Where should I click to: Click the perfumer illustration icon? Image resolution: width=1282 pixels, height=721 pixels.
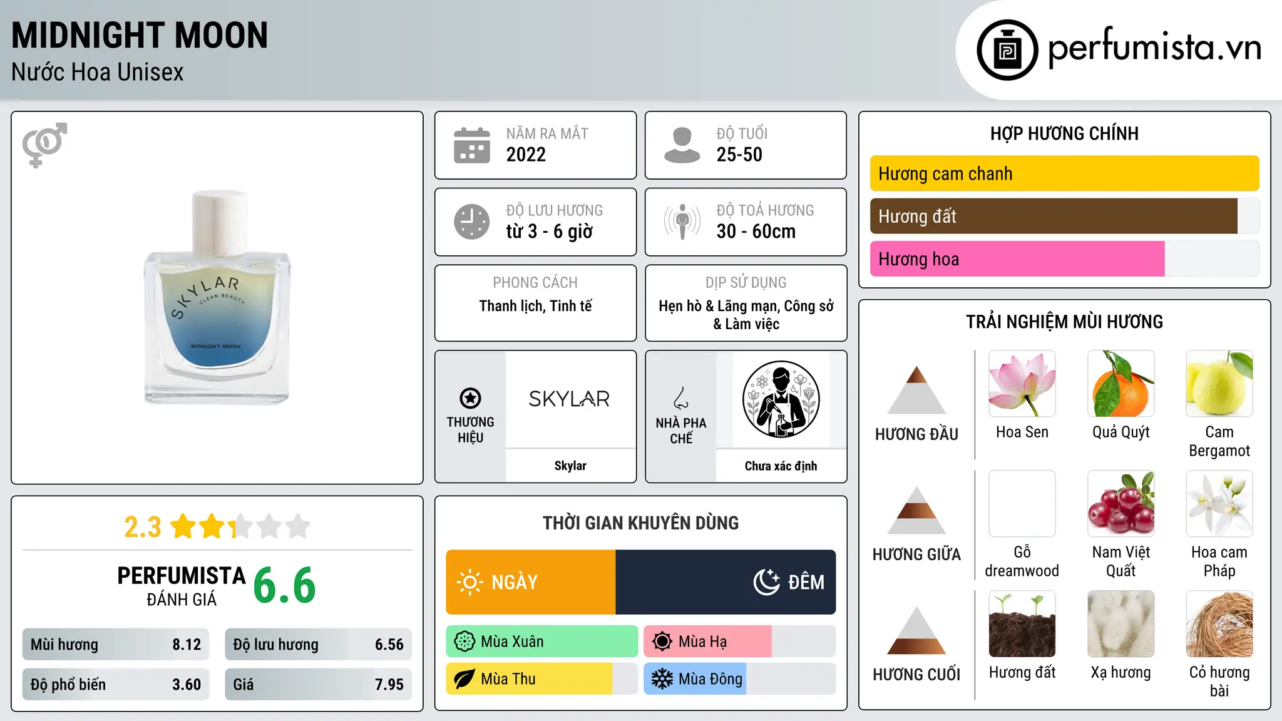click(781, 399)
